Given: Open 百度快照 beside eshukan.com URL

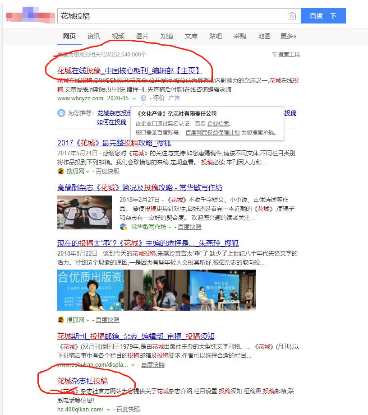Looking at the screenshot, I should click(x=153, y=365).
